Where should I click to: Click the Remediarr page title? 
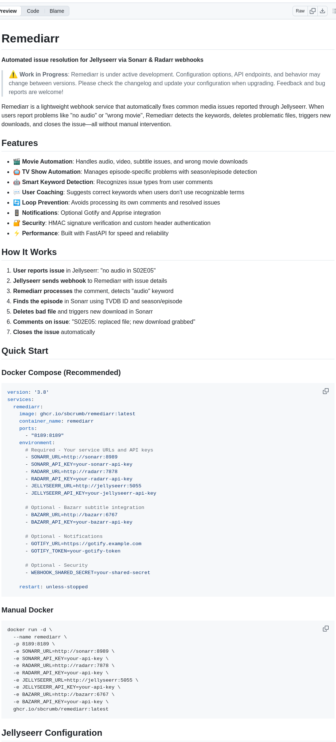(30, 38)
